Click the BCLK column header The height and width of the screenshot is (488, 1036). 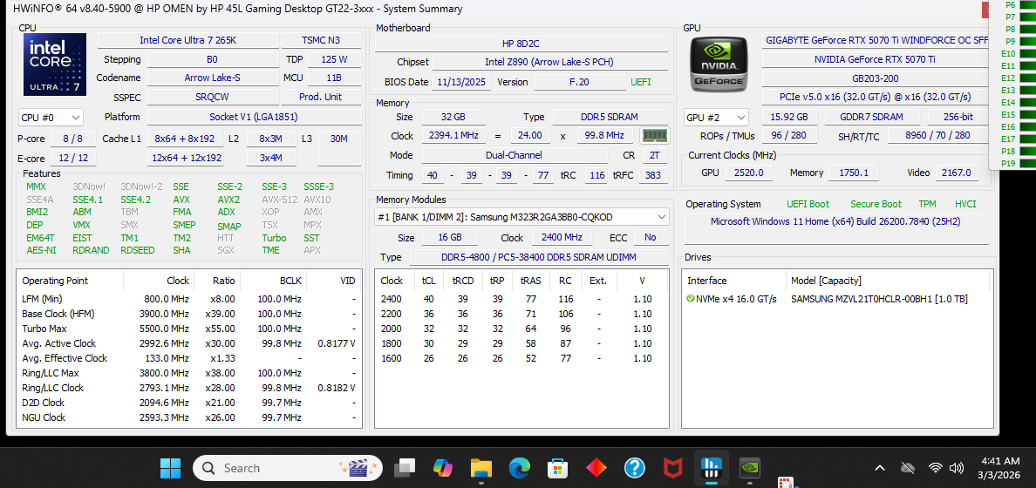[272, 281]
